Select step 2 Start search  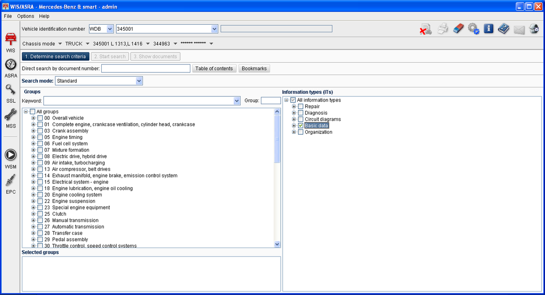pos(110,56)
